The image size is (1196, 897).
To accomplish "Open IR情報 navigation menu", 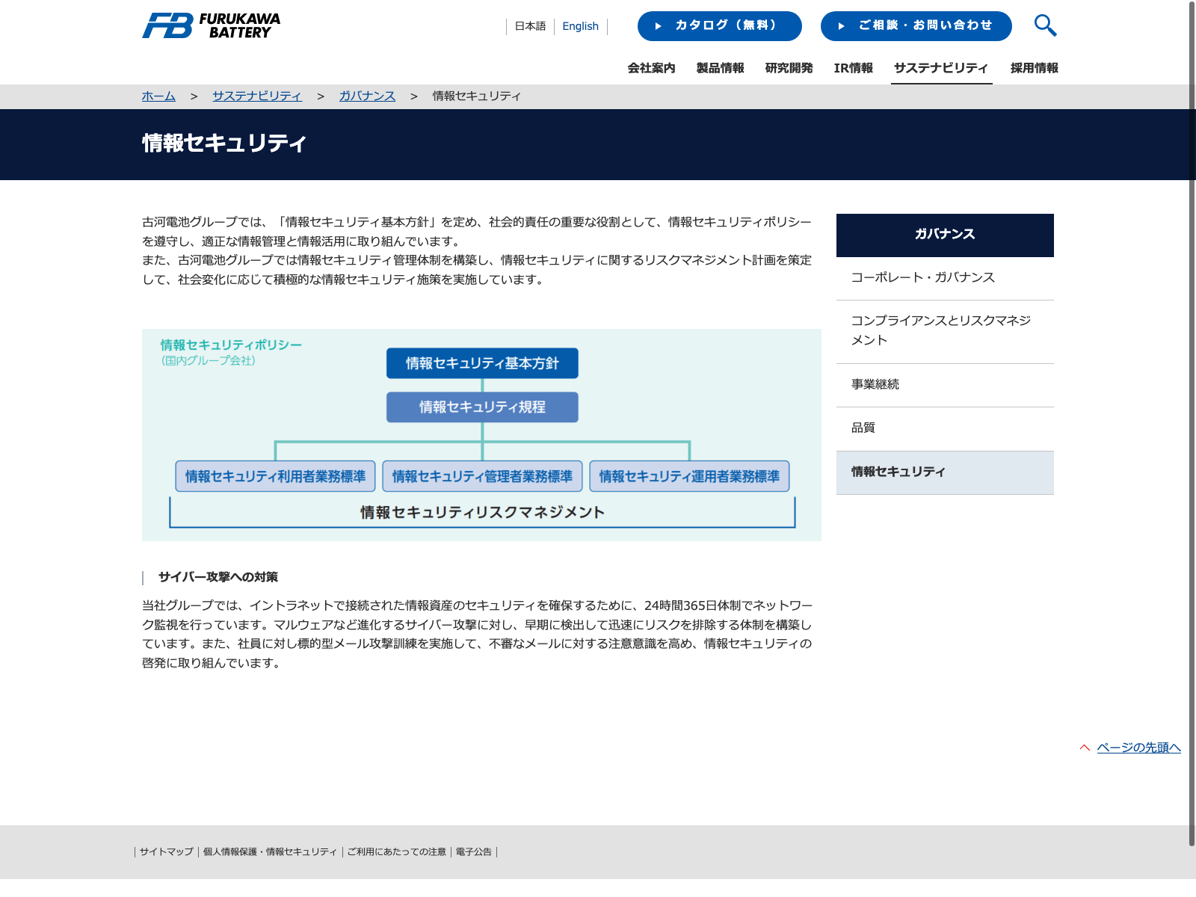I will tap(853, 68).
